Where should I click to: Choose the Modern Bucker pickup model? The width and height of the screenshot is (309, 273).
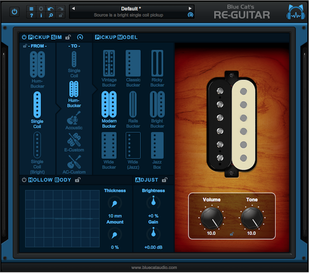[109, 110]
